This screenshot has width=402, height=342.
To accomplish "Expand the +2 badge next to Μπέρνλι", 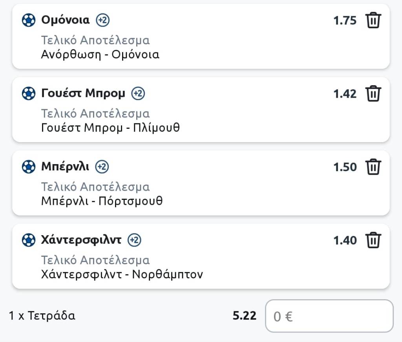I will 102,167.
